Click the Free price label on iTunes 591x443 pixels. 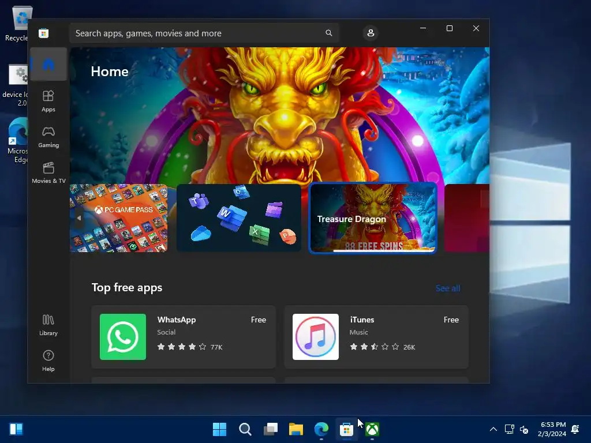pos(451,320)
